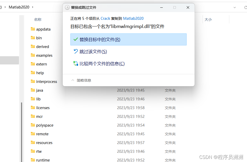Click the bin folder name
247x162 pixels.
(x=39, y=38)
